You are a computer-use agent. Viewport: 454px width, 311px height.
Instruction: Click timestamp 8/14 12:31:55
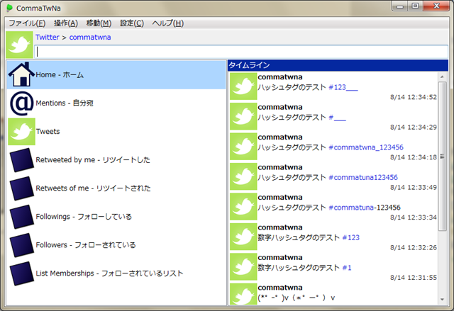[414, 278]
